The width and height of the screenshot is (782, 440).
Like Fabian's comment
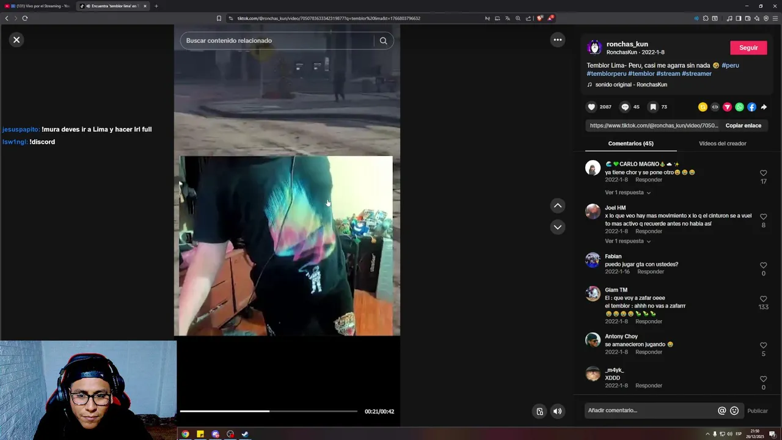pos(763,265)
